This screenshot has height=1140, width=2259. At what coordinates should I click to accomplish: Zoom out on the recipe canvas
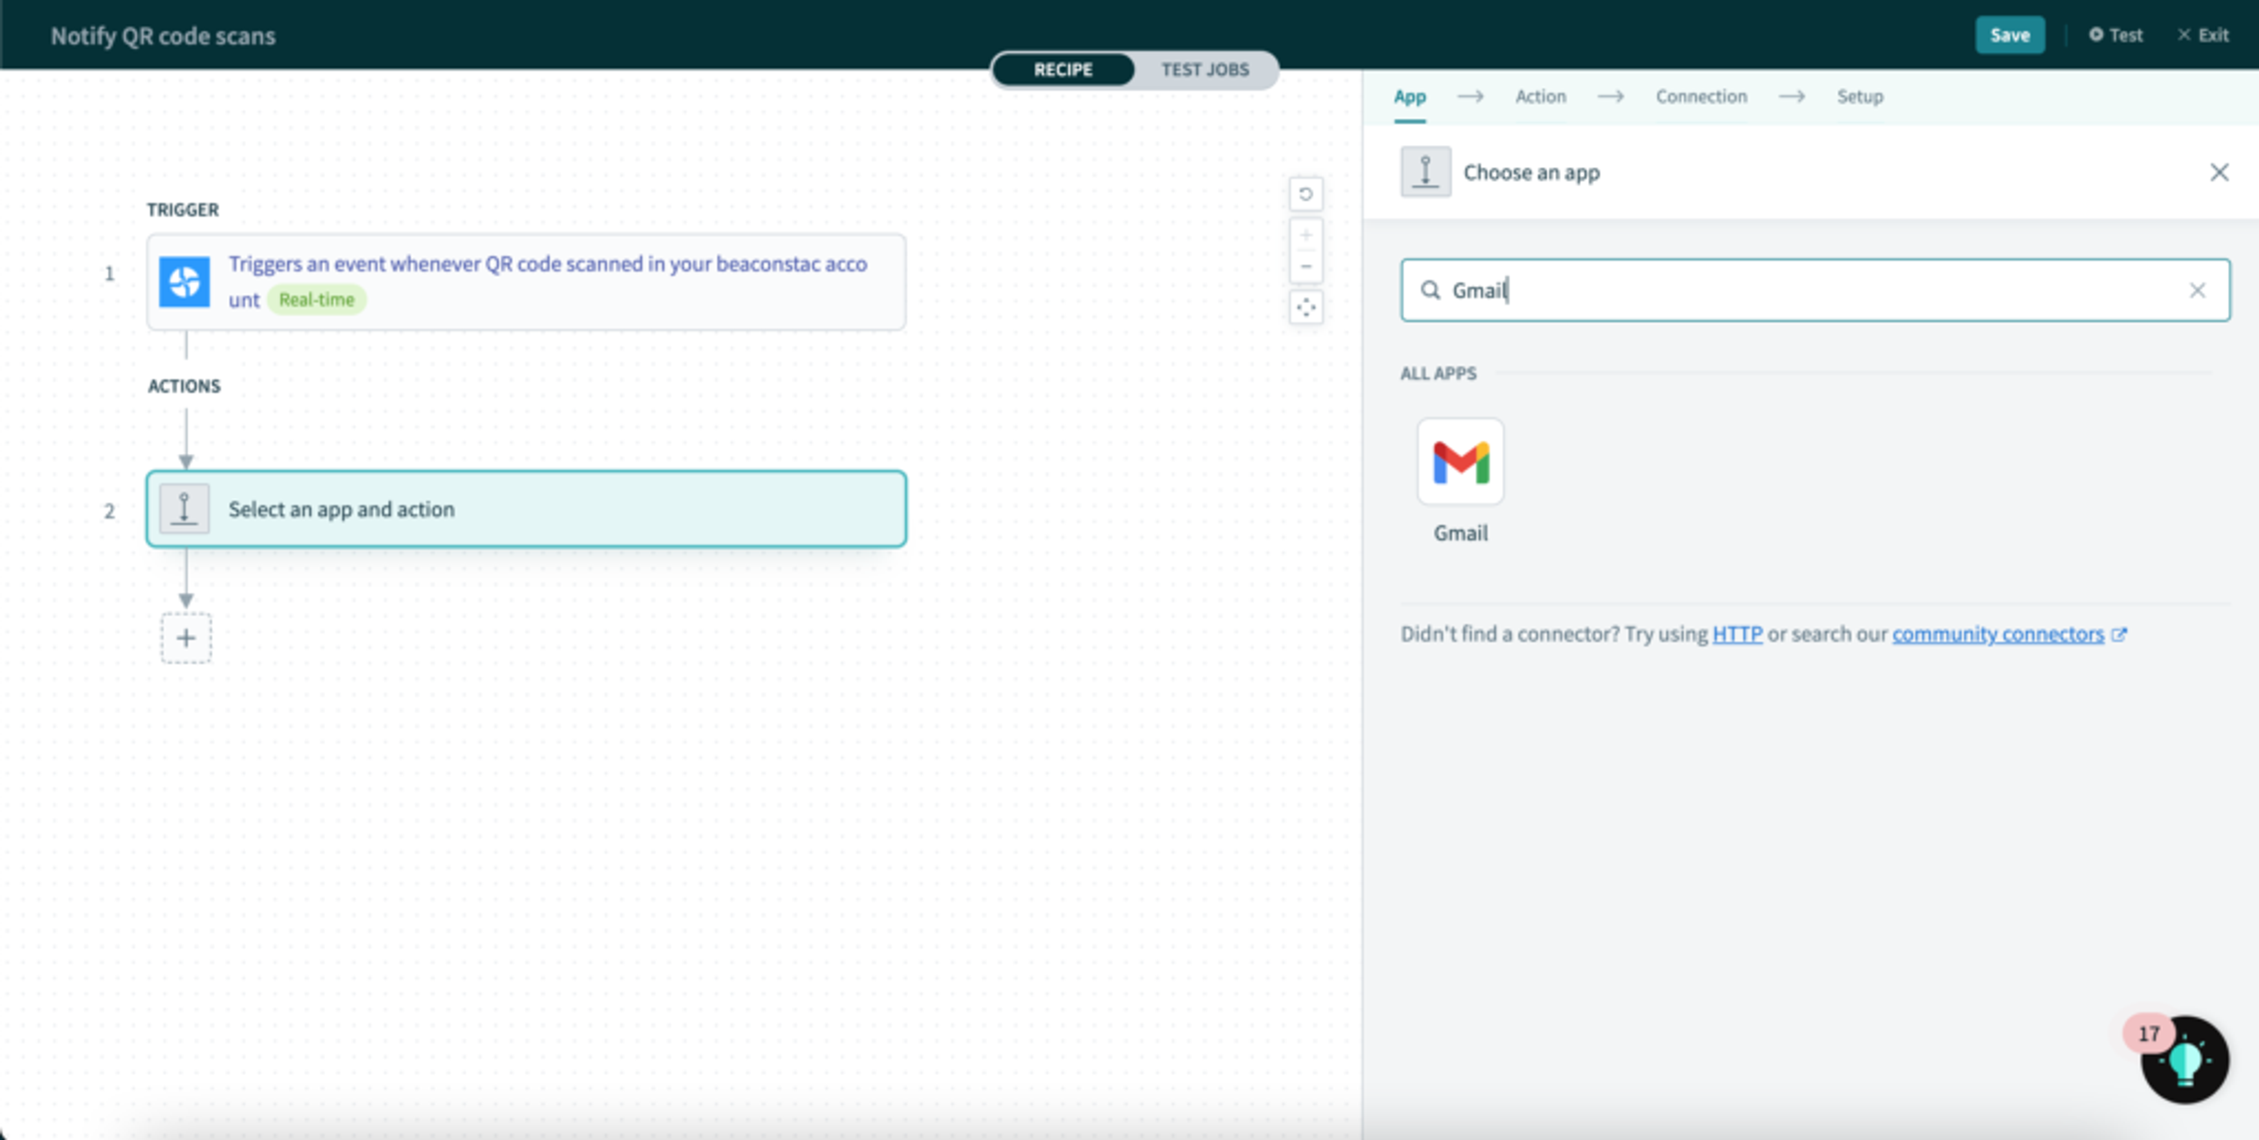(x=1306, y=266)
